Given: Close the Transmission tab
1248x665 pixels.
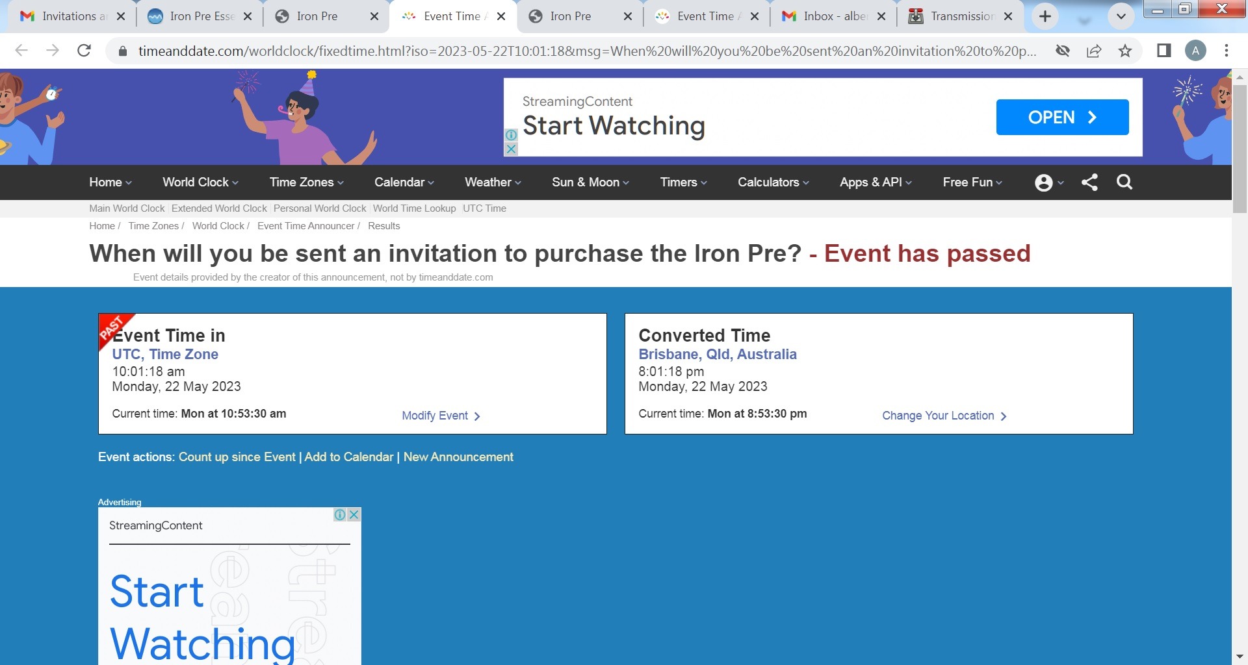Looking at the screenshot, I should [1008, 17].
